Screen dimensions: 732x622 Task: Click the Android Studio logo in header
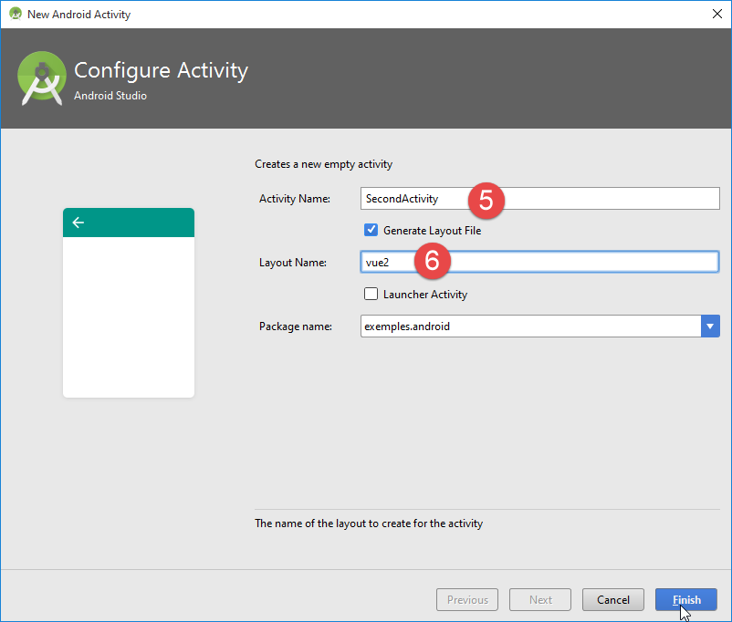(x=42, y=78)
